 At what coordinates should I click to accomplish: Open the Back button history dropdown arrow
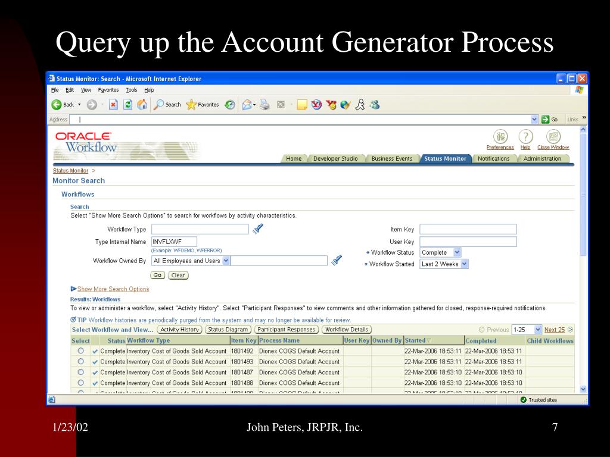(79, 105)
